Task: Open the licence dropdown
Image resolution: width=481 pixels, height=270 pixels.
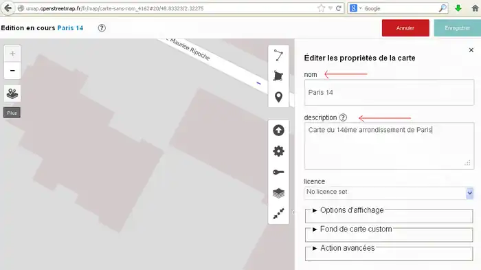Action: (389, 192)
